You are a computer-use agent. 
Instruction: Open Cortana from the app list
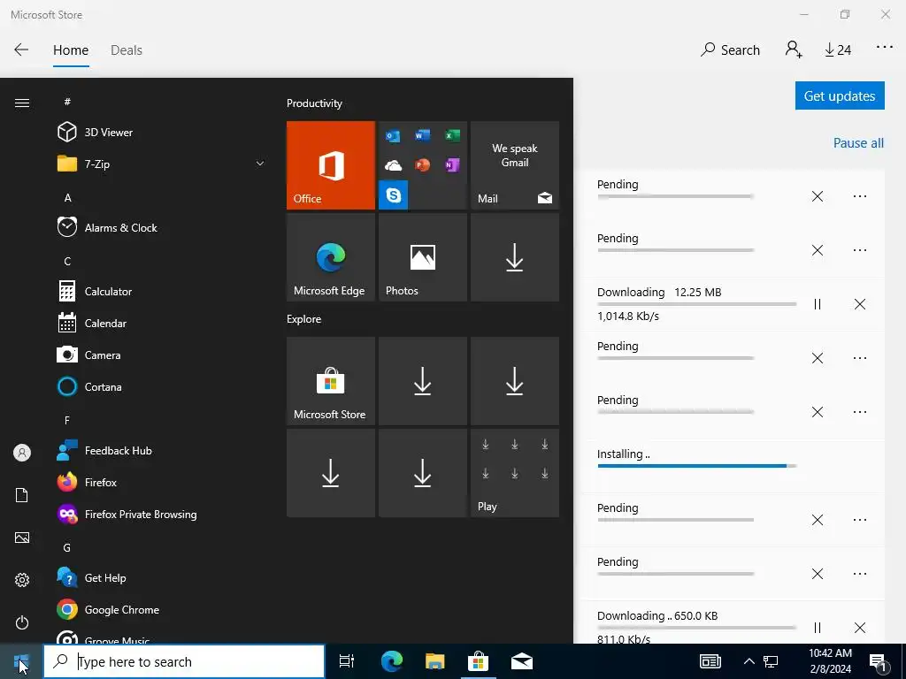[x=162, y=387]
